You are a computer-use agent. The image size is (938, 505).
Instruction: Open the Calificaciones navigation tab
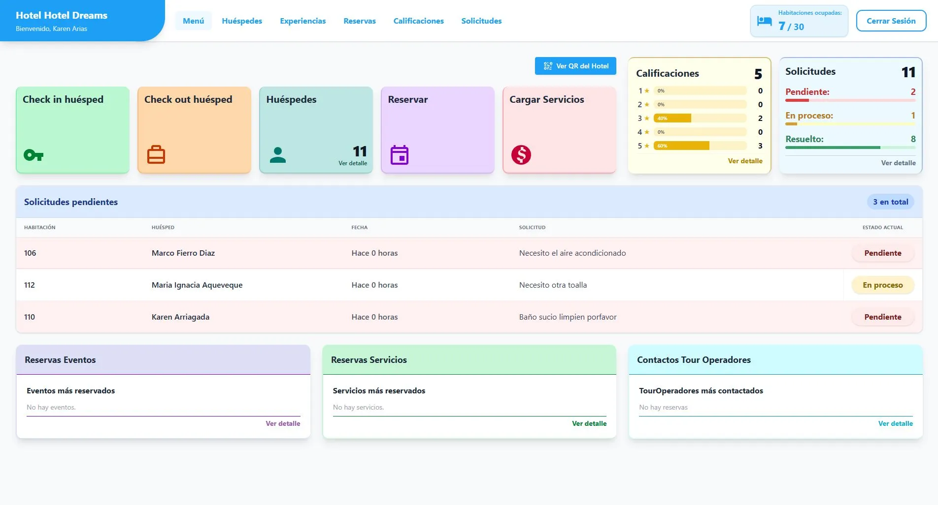[419, 21]
